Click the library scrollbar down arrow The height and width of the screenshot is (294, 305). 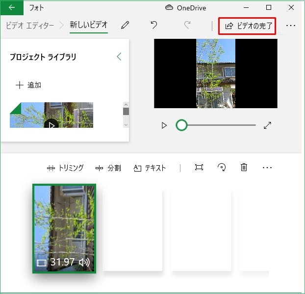[x=126, y=125]
